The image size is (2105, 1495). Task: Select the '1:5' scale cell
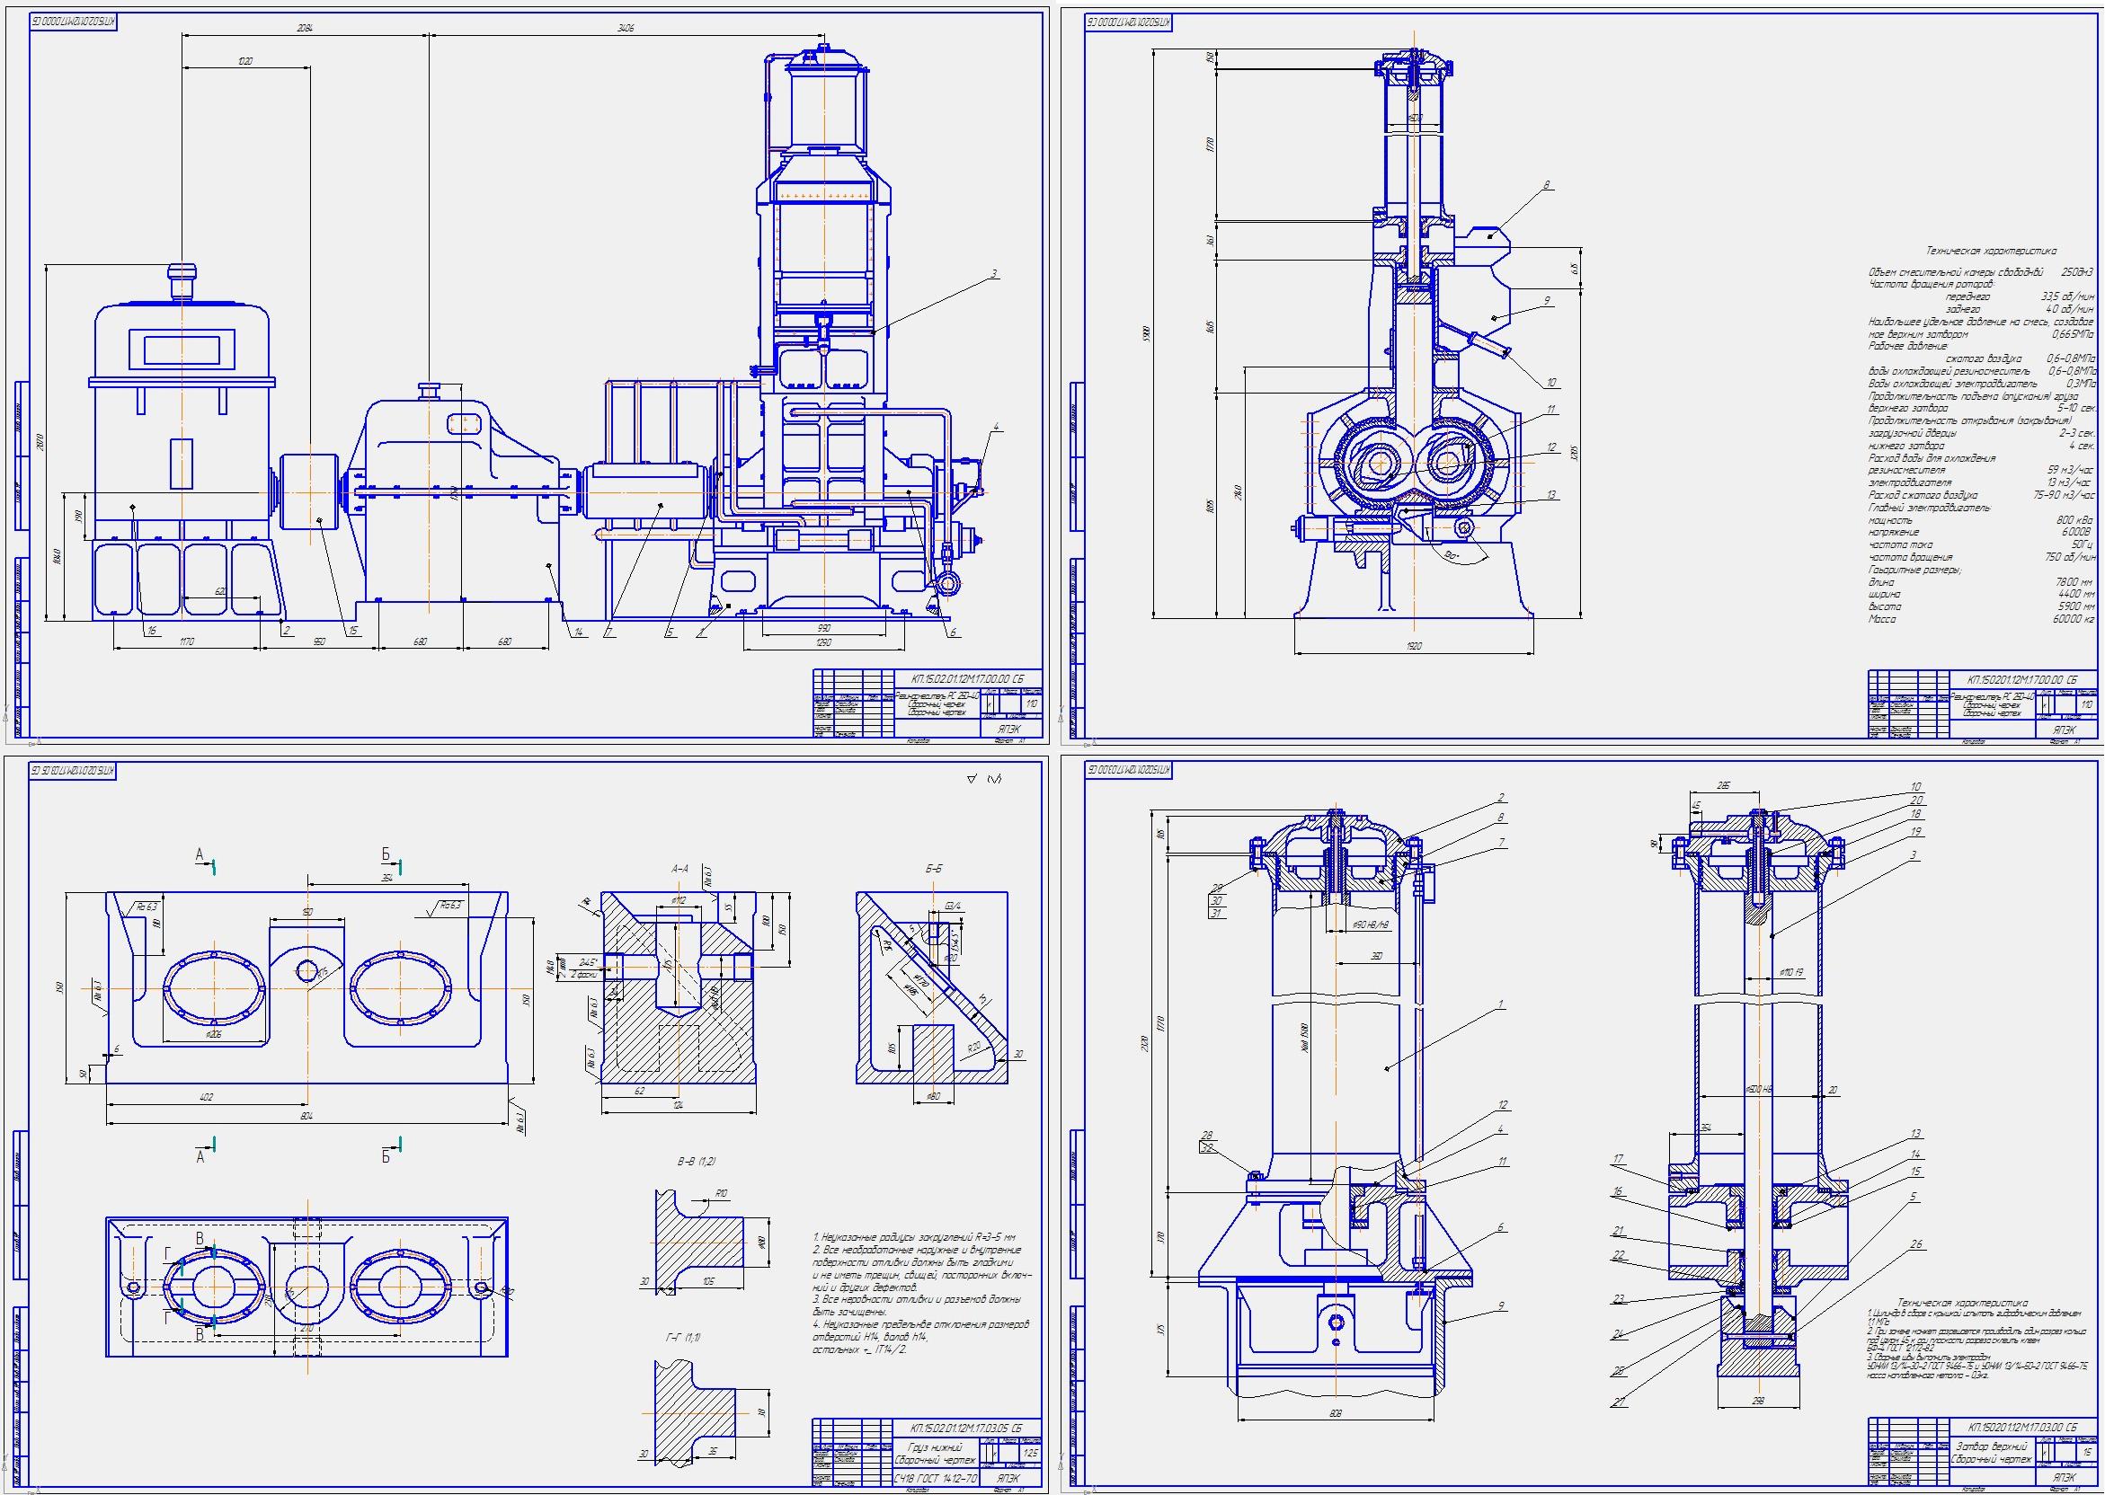(x=2087, y=1452)
